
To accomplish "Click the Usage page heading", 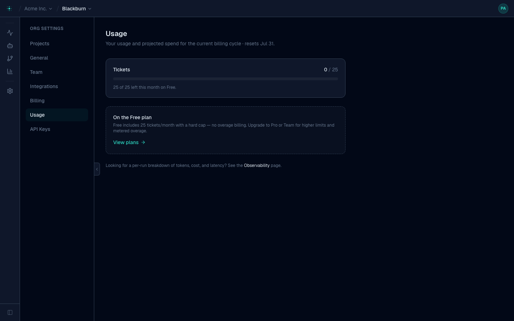I will (x=116, y=34).
